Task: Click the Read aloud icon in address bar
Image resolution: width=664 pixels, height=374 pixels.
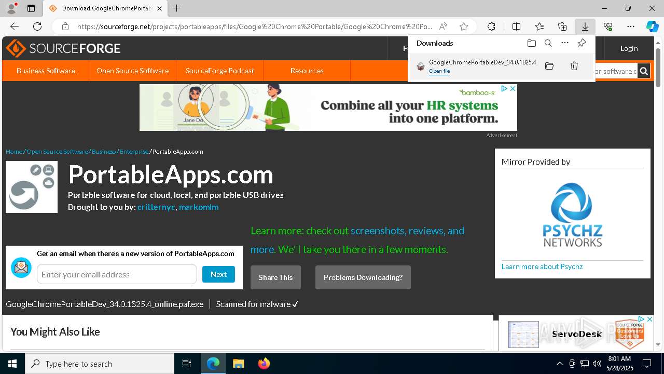Action: pos(443,26)
